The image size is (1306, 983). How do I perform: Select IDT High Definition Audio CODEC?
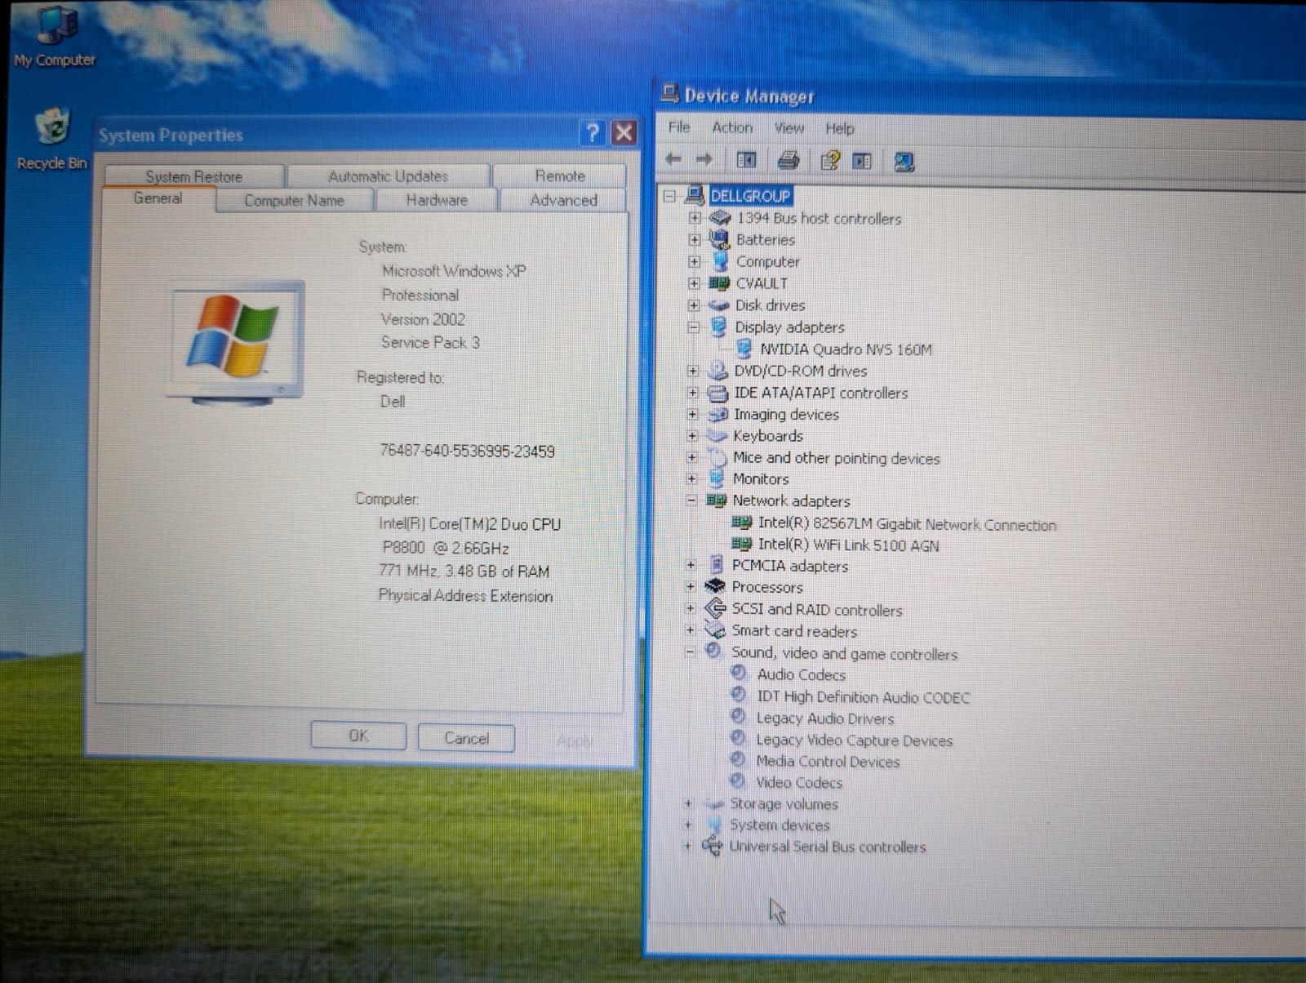[x=863, y=697]
